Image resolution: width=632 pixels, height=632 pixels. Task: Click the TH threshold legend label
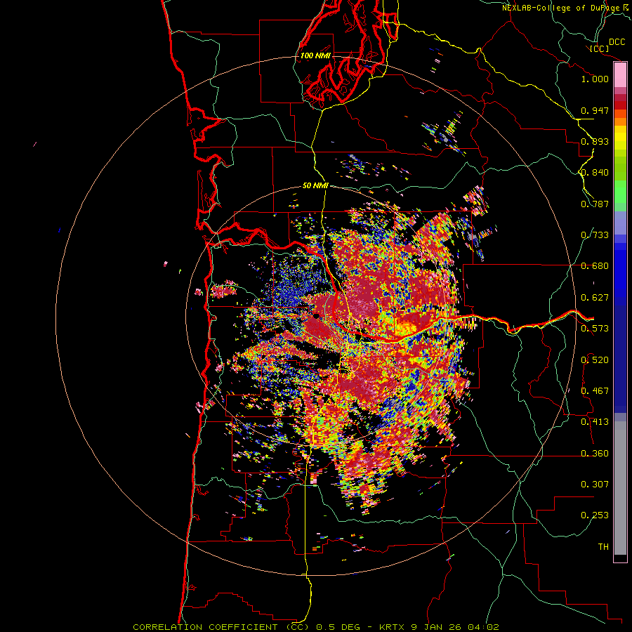(x=603, y=547)
